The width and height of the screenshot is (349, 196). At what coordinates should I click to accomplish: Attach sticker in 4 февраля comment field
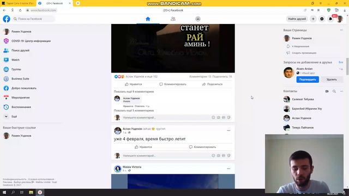pyautogui.click(x=229, y=156)
